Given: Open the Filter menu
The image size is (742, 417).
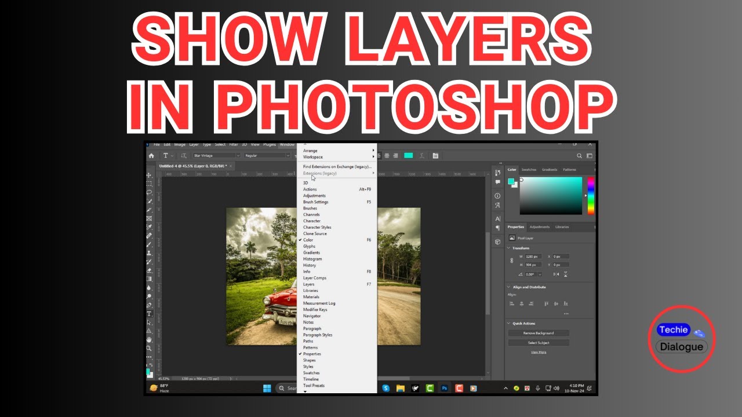Looking at the screenshot, I should (234, 145).
